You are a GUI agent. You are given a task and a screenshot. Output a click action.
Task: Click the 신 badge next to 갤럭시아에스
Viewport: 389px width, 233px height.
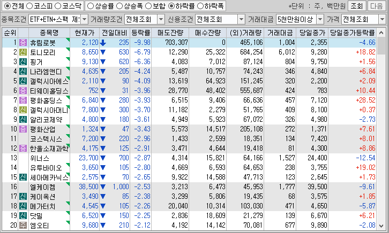pos(23,81)
